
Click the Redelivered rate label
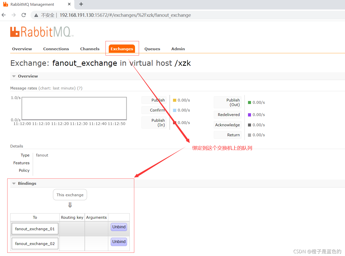[228, 114]
